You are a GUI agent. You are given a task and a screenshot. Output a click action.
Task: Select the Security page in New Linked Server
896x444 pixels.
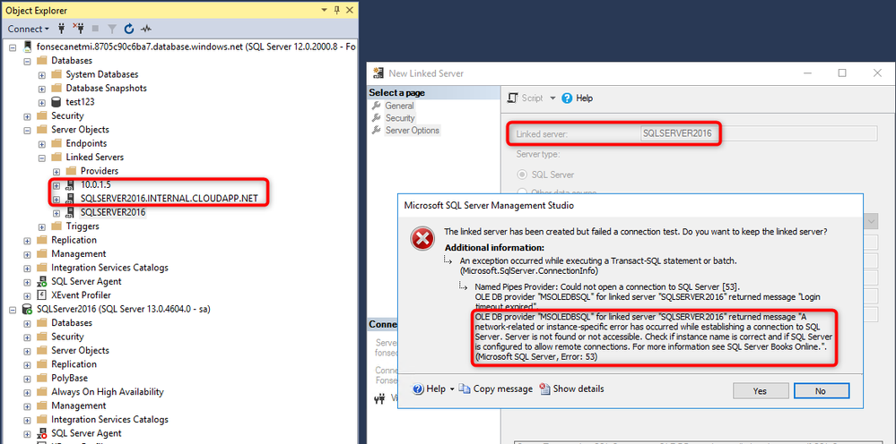(400, 118)
